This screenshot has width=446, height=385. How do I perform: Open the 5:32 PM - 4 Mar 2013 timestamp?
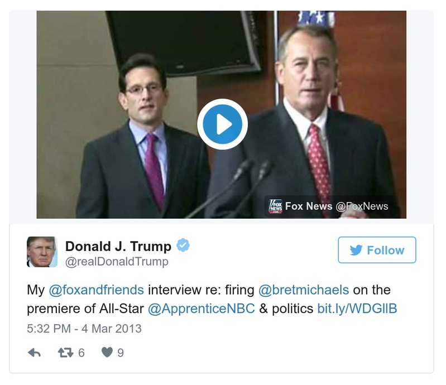tap(84, 328)
